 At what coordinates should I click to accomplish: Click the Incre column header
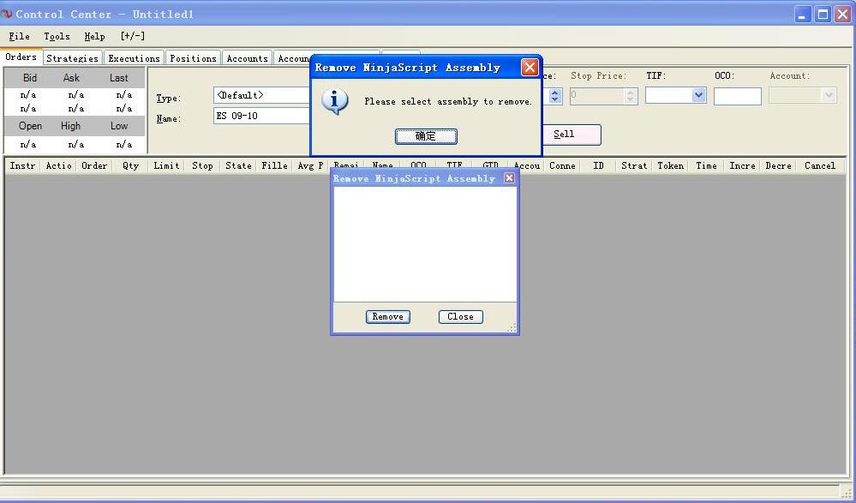click(742, 165)
